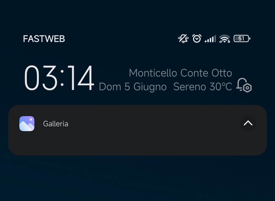Screen dimensions: 275x201
Task: Tap the Galleria notification card body
Action: [x=137, y=130]
